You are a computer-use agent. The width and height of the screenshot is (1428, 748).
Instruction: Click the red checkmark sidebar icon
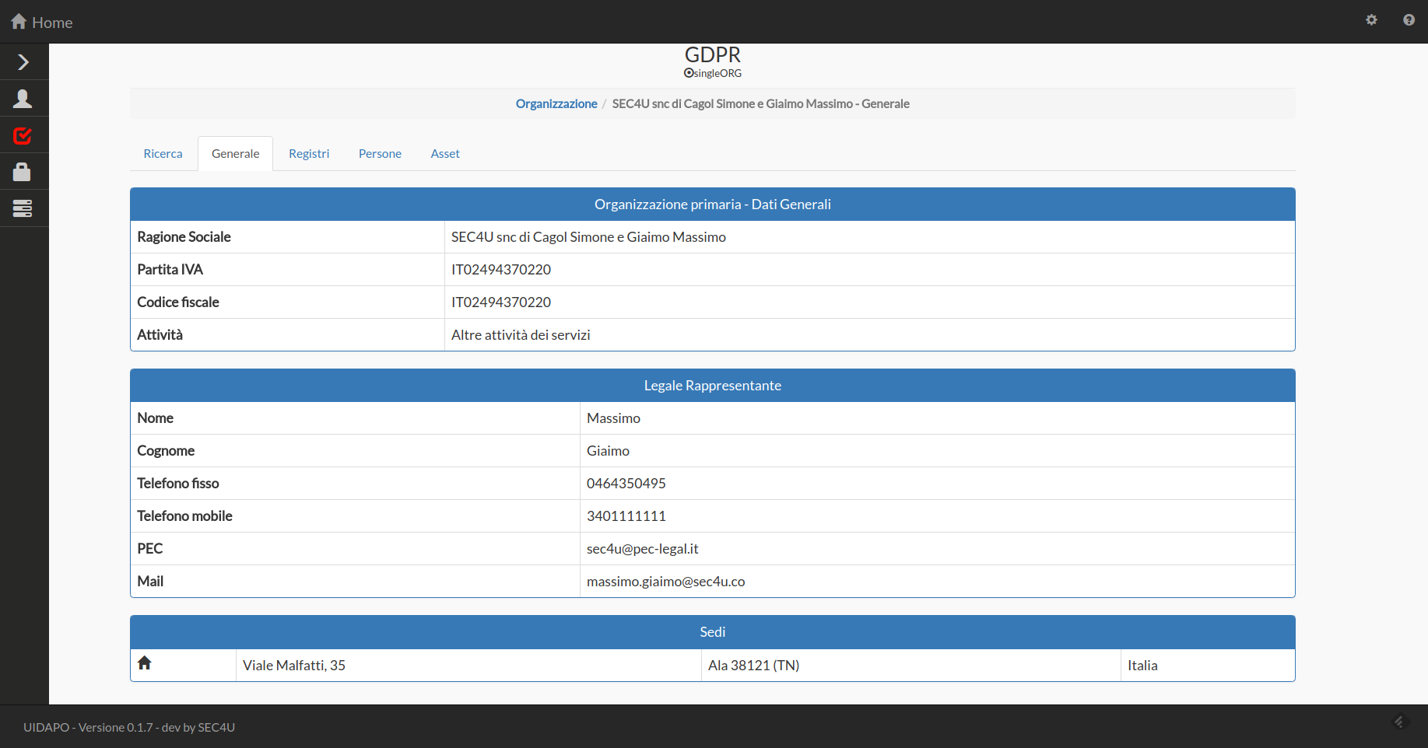click(23, 136)
